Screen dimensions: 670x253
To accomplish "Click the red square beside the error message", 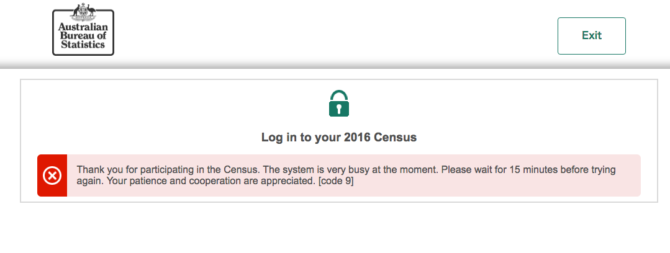I will (52, 175).
